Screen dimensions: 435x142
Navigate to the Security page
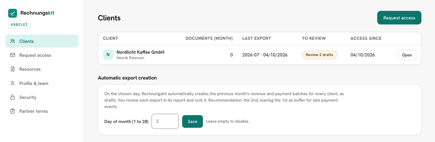point(42,97)
